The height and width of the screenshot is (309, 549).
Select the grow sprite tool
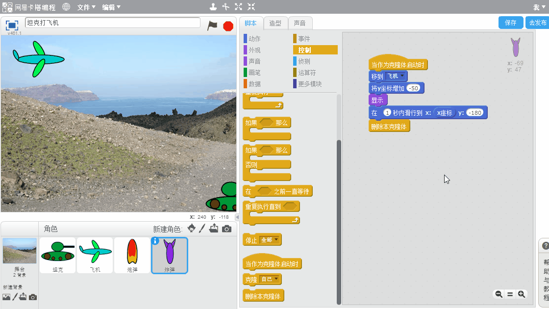(238, 7)
